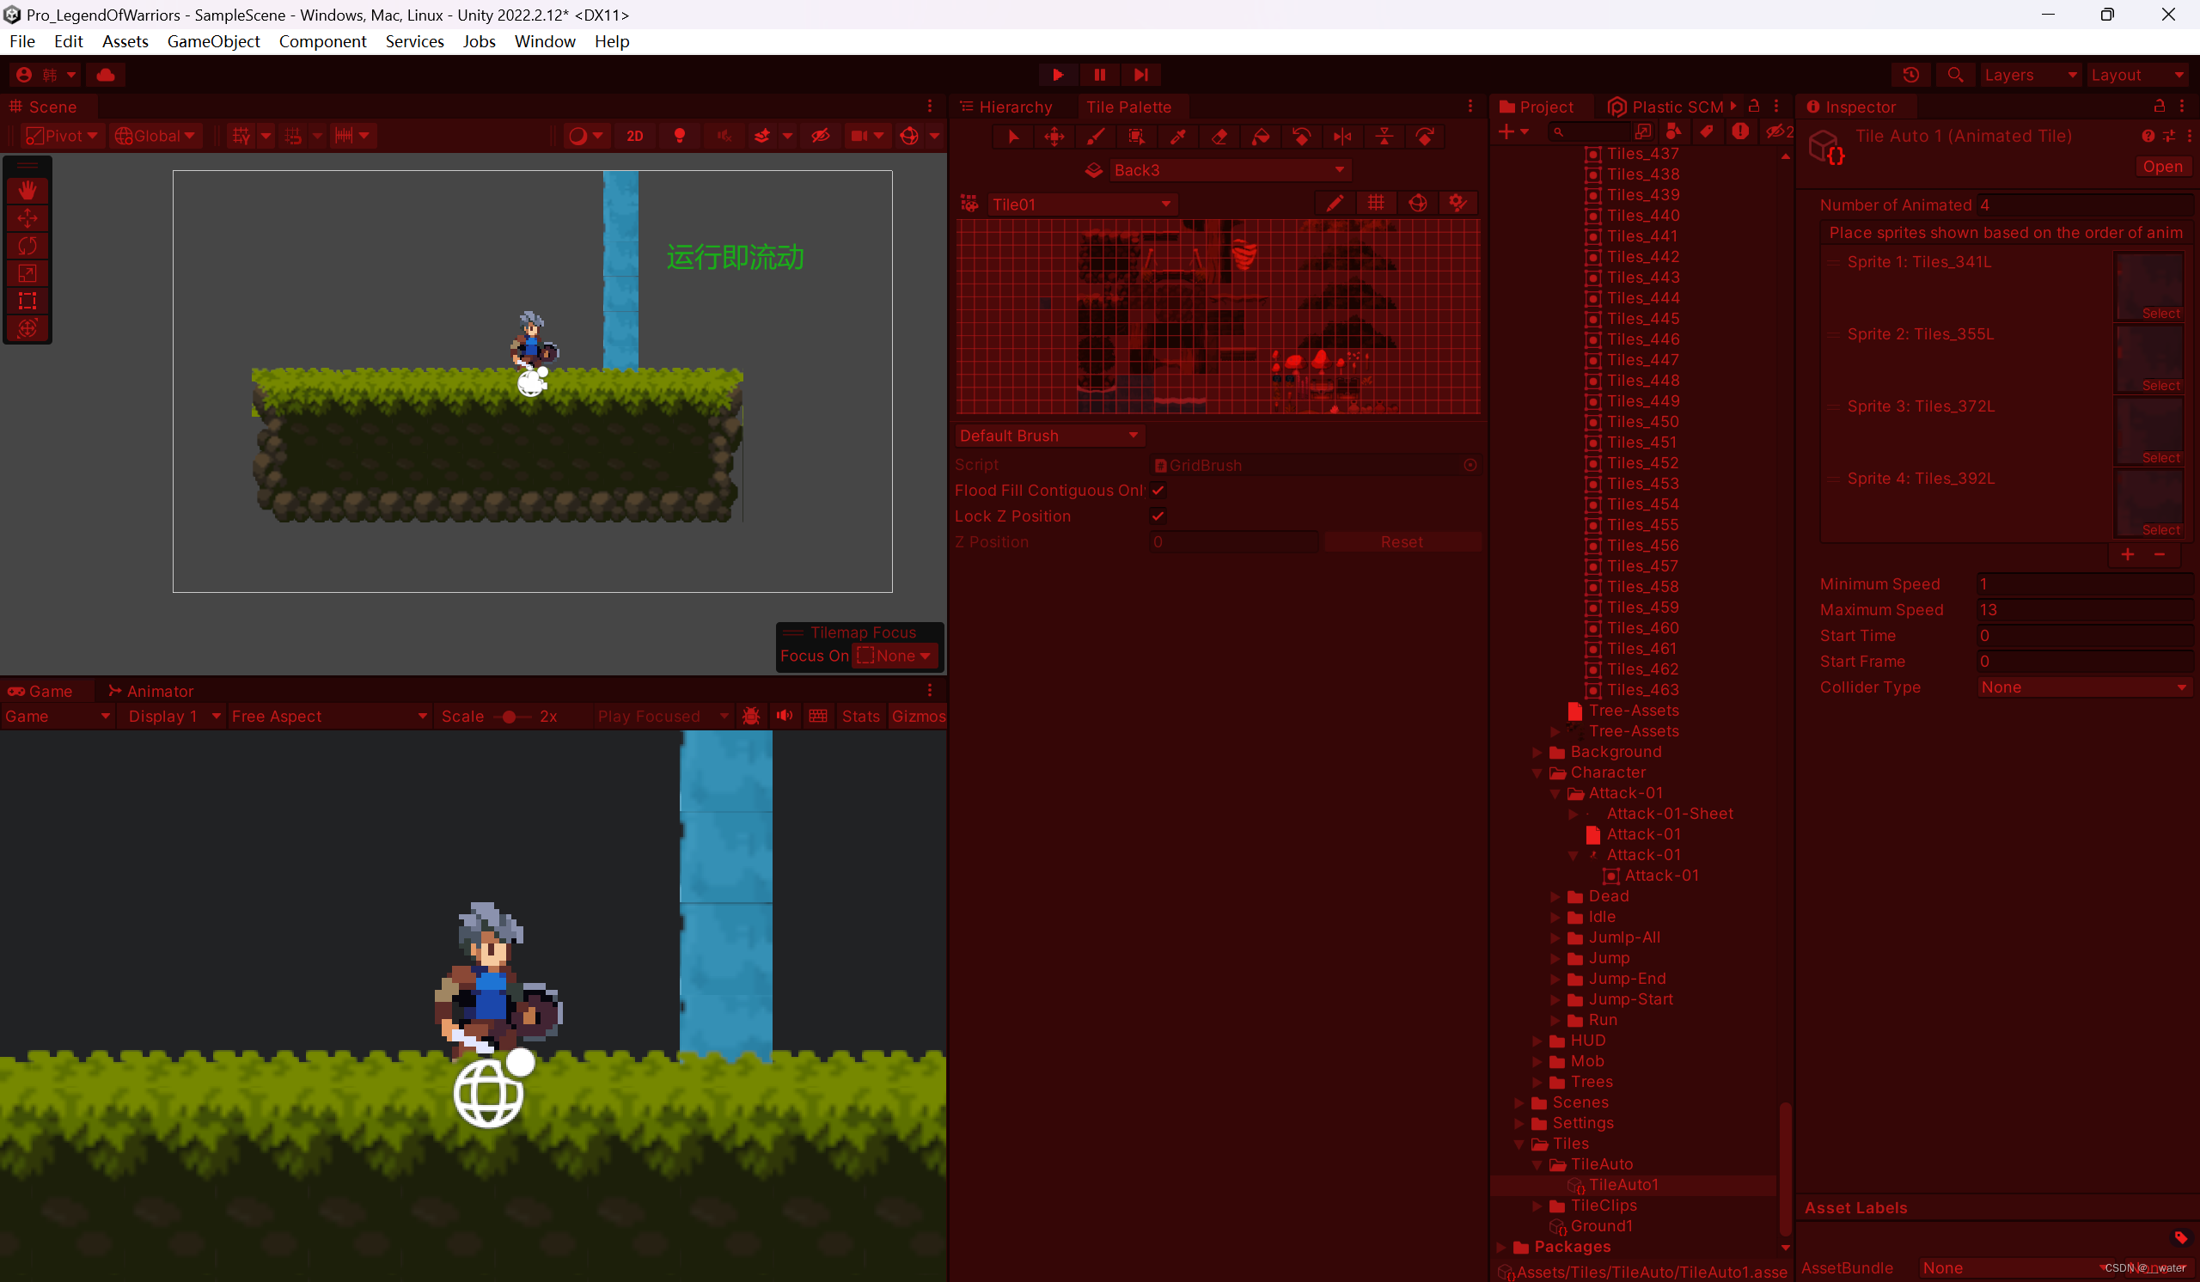Viewport: 2200px width, 1282px height.
Task: Adjust the Game view Scale slider
Action: click(x=510, y=717)
